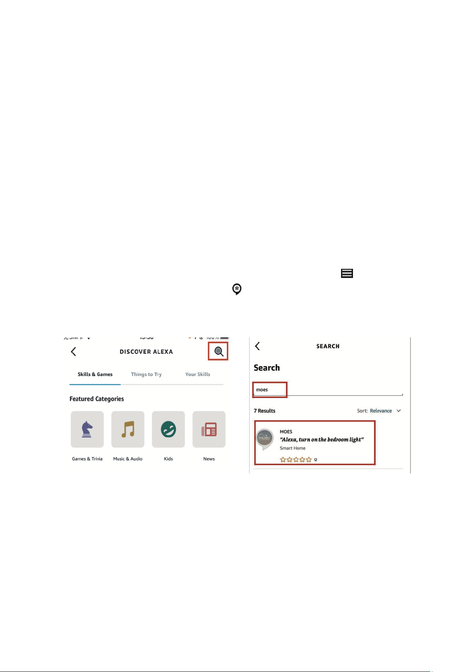Tap the magnifier search icon in Discover Alexa

(218, 351)
